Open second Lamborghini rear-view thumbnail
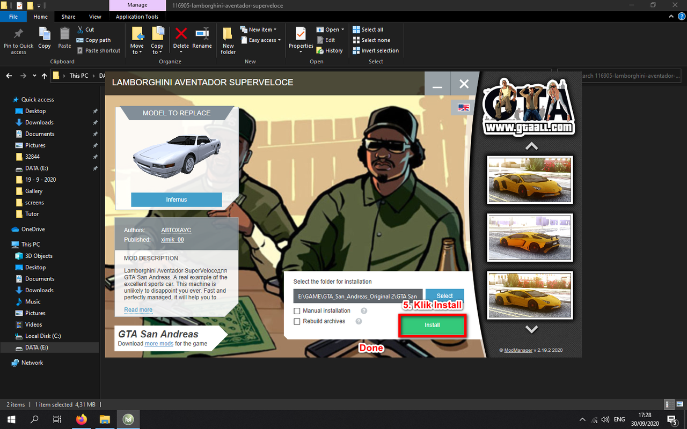The height and width of the screenshot is (429, 687). pos(530,238)
